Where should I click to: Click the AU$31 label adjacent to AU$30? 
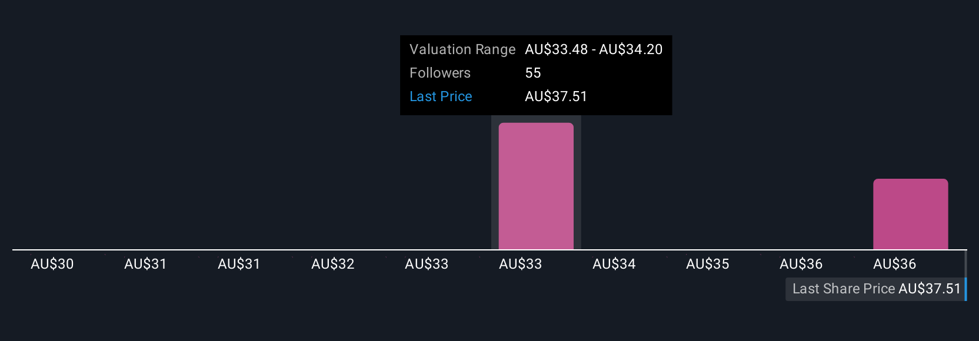[x=145, y=264]
